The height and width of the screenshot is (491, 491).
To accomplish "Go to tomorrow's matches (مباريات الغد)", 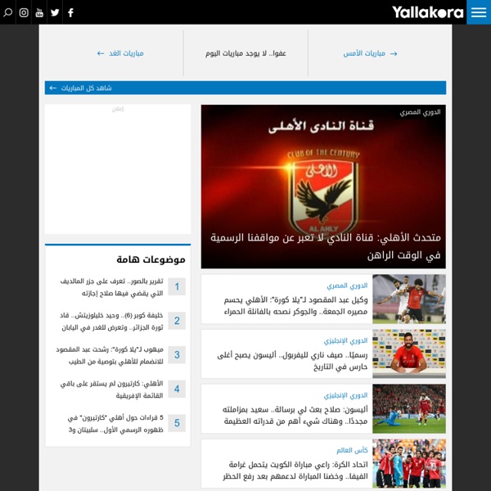I will point(120,53).
